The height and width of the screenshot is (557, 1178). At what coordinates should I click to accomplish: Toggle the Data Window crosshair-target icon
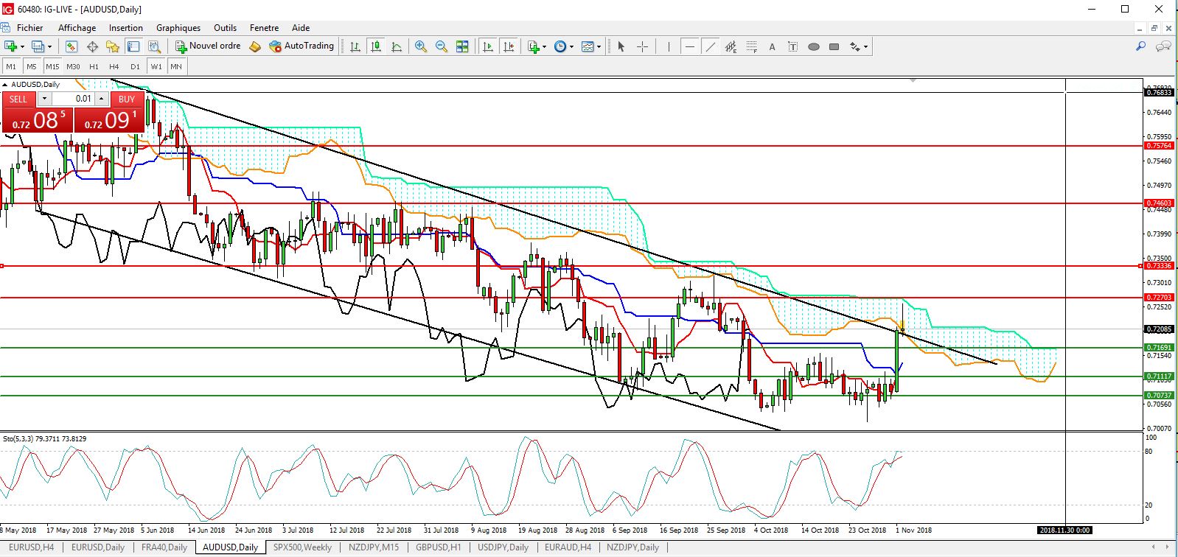[92, 46]
